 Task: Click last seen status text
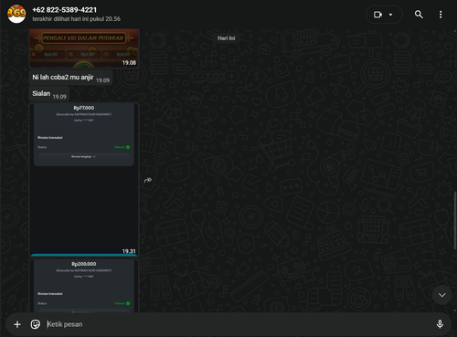click(77, 19)
